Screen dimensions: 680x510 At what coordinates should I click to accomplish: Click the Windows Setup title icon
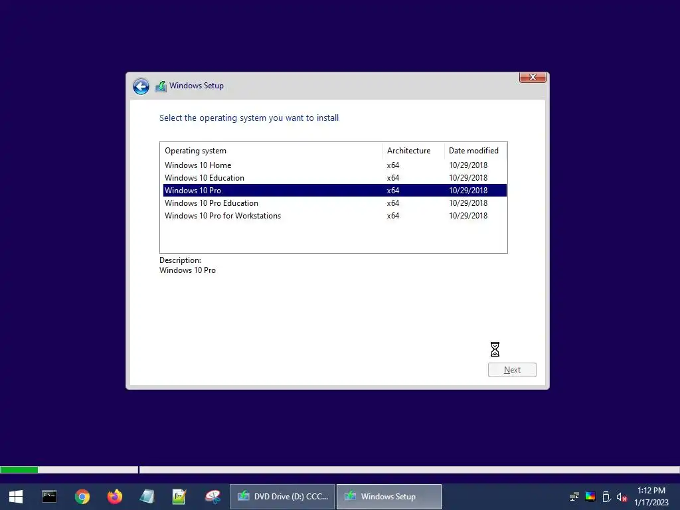(161, 86)
